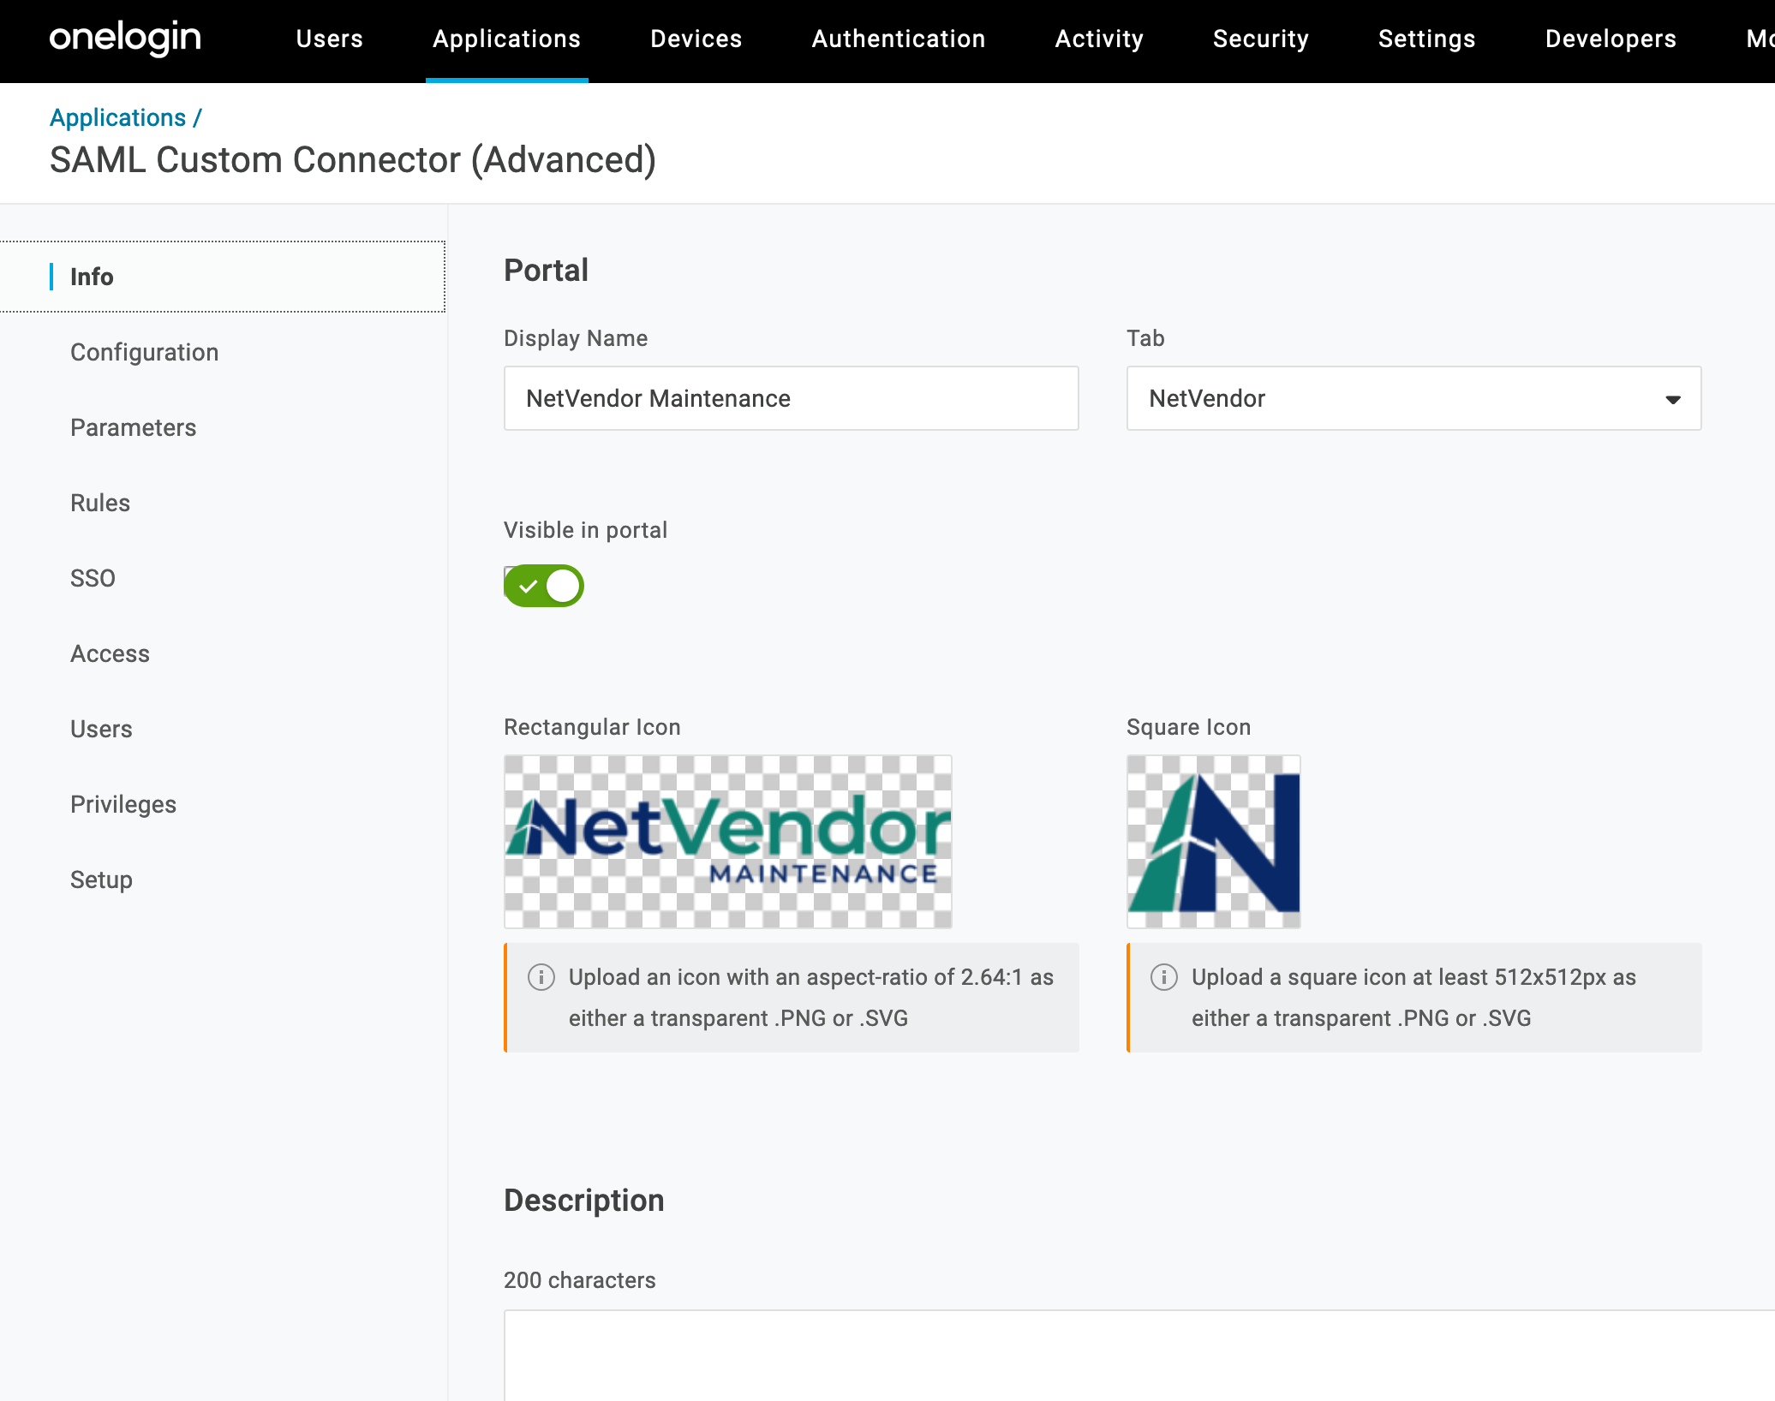This screenshot has height=1401, width=1775.
Task: Go to the SSO section
Action: point(93,578)
